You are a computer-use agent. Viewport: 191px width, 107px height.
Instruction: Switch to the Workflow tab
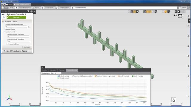[45, 70]
